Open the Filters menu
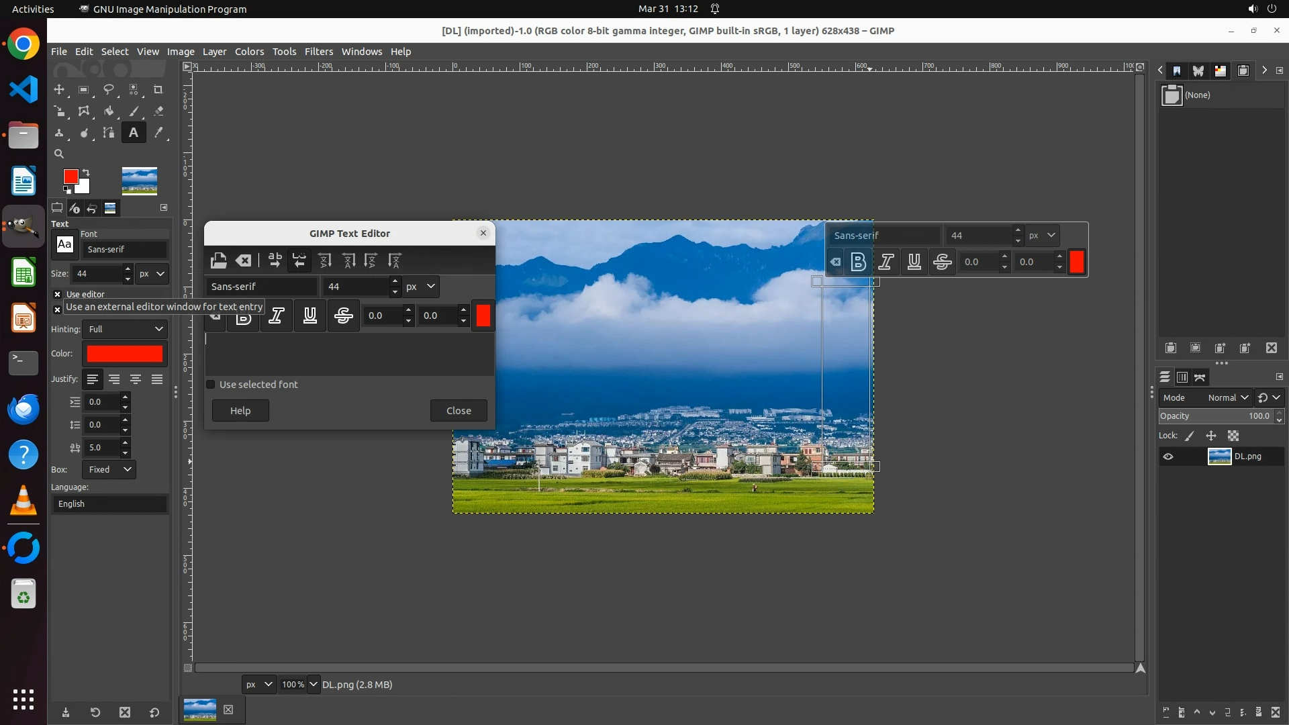Viewport: 1289px width, 725px height. pos(318,52)
